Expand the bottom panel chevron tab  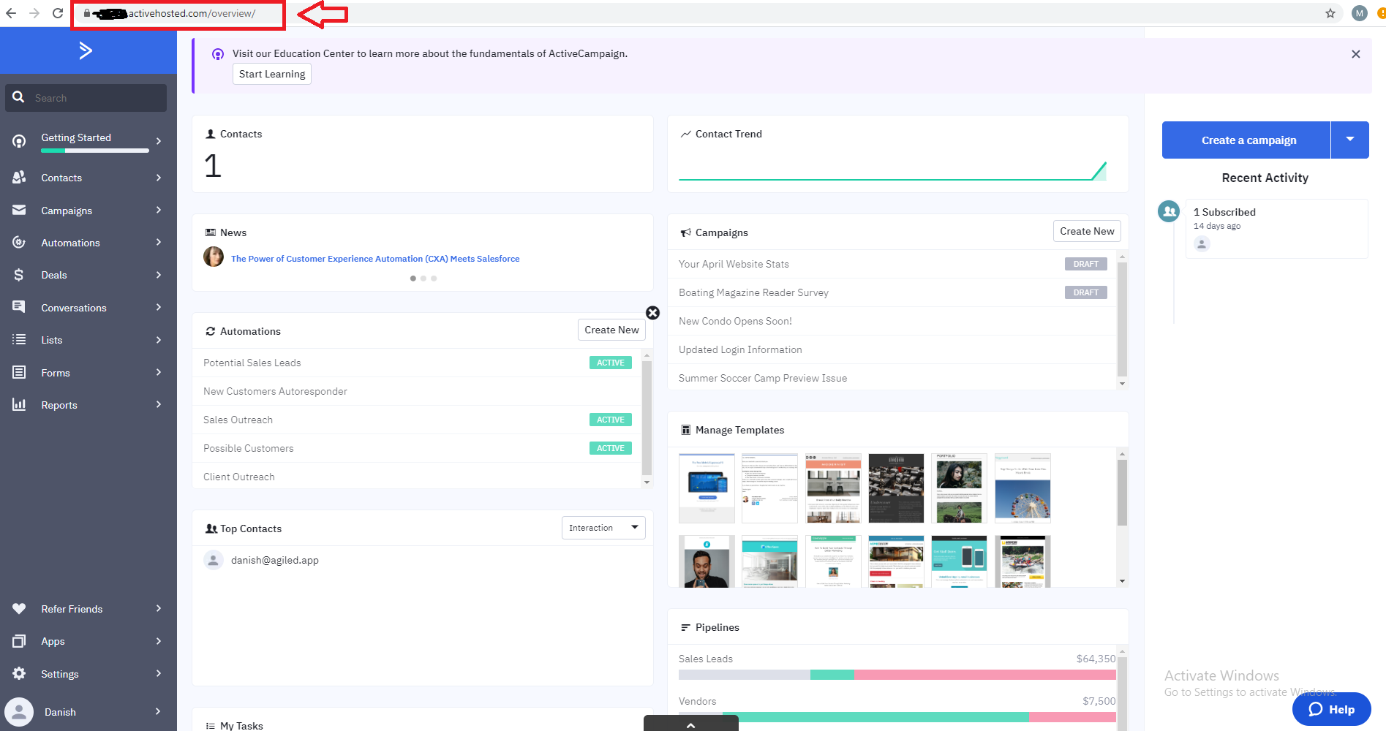click(690, 724)
